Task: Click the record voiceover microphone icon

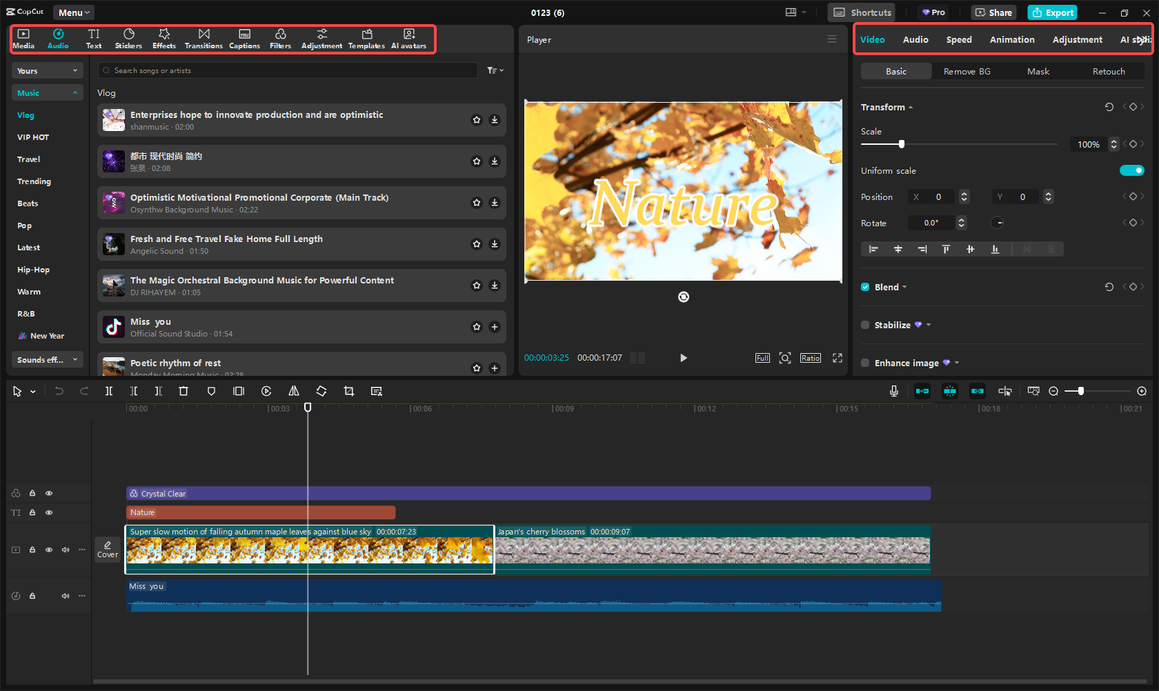Action: click(x=893, y=391)
